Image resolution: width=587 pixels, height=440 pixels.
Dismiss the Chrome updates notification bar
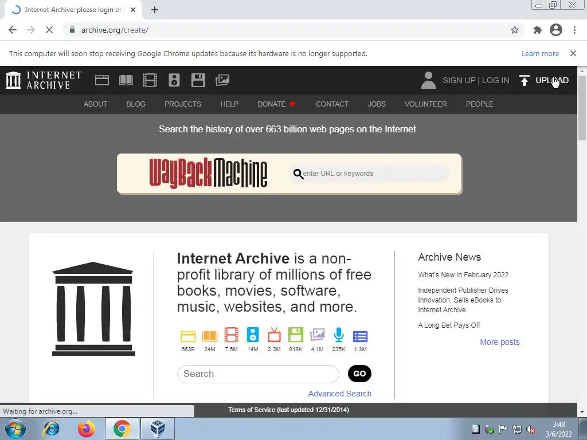pos(573,53)
